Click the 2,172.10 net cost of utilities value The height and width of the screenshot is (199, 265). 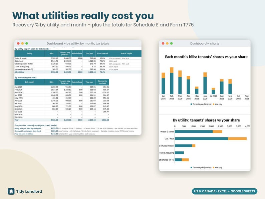point(54,134)
